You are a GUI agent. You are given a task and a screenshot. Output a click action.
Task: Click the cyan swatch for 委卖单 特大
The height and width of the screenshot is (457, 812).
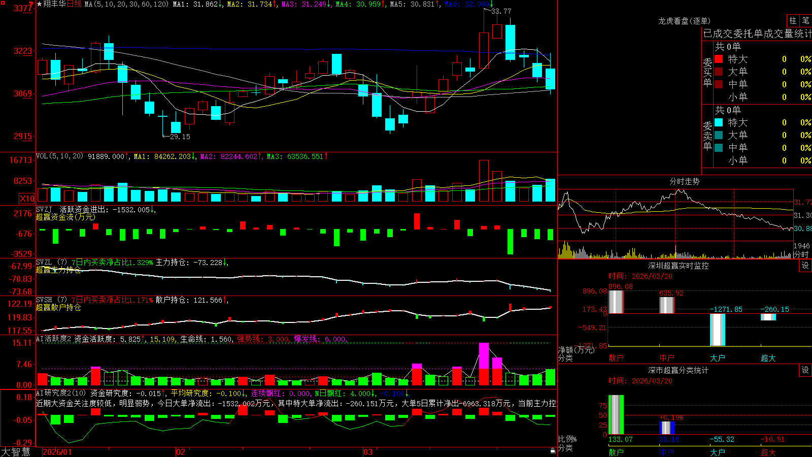pyautogui.click(x=719, y=122)
